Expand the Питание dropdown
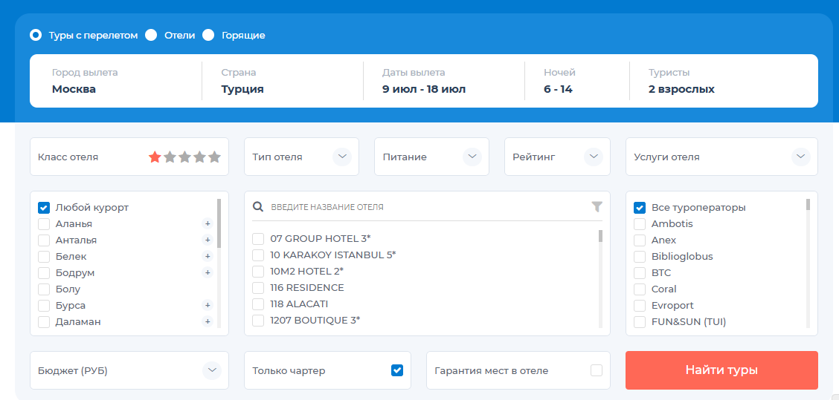The image size is (839, 400). coord(472,157)
